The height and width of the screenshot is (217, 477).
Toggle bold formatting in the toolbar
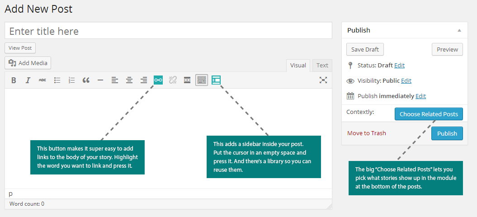[14, 80]
